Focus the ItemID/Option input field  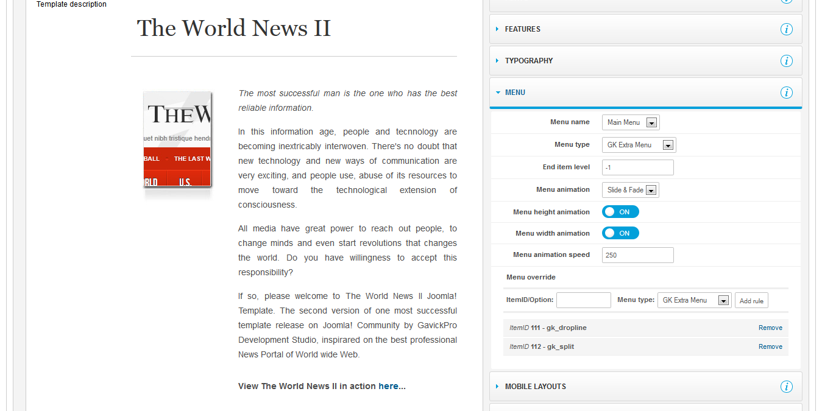coord(584,300)
